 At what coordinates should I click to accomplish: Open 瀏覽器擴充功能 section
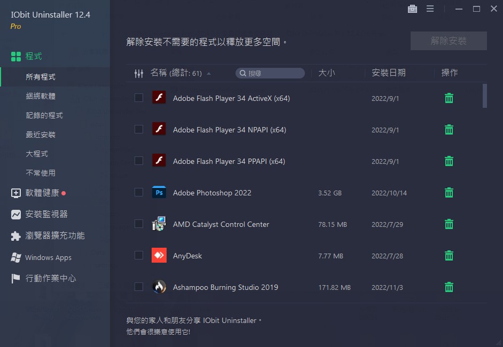pyautogui.click(x=55, y=236)
